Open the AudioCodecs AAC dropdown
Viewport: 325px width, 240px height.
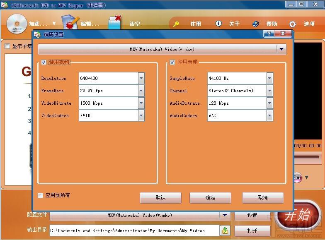(x=270, y=115)
